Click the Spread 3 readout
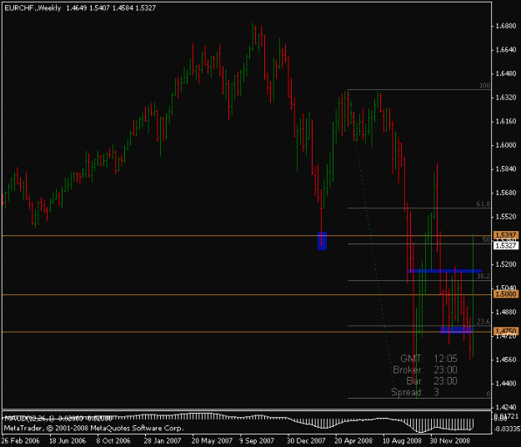 tap(415, 392)
